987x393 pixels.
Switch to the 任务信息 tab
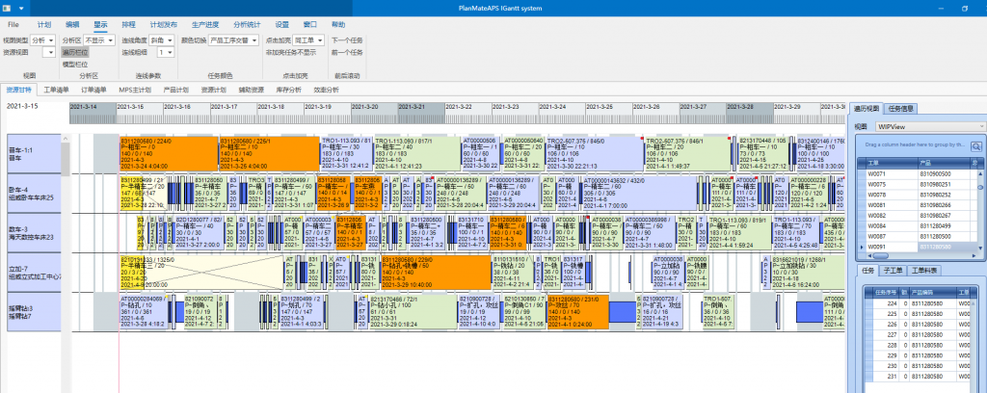click(902, 108)
